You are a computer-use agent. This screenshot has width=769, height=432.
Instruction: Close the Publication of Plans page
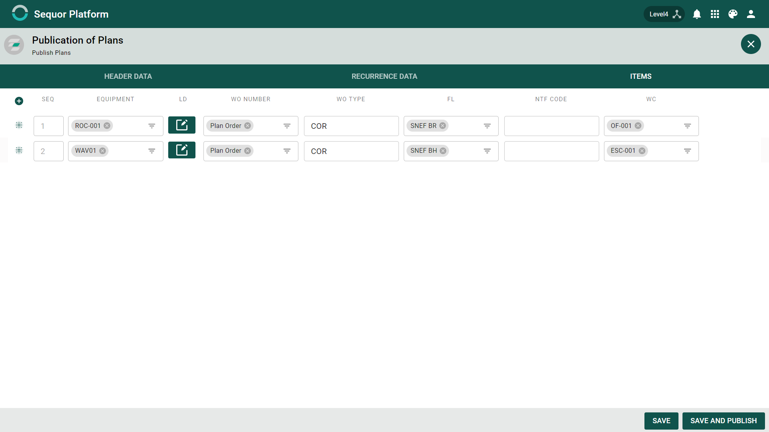click(751, 44)
